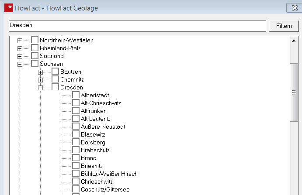302x195 pixels.
Task: Check the Äußere Neustadt box
Action: 76,127
